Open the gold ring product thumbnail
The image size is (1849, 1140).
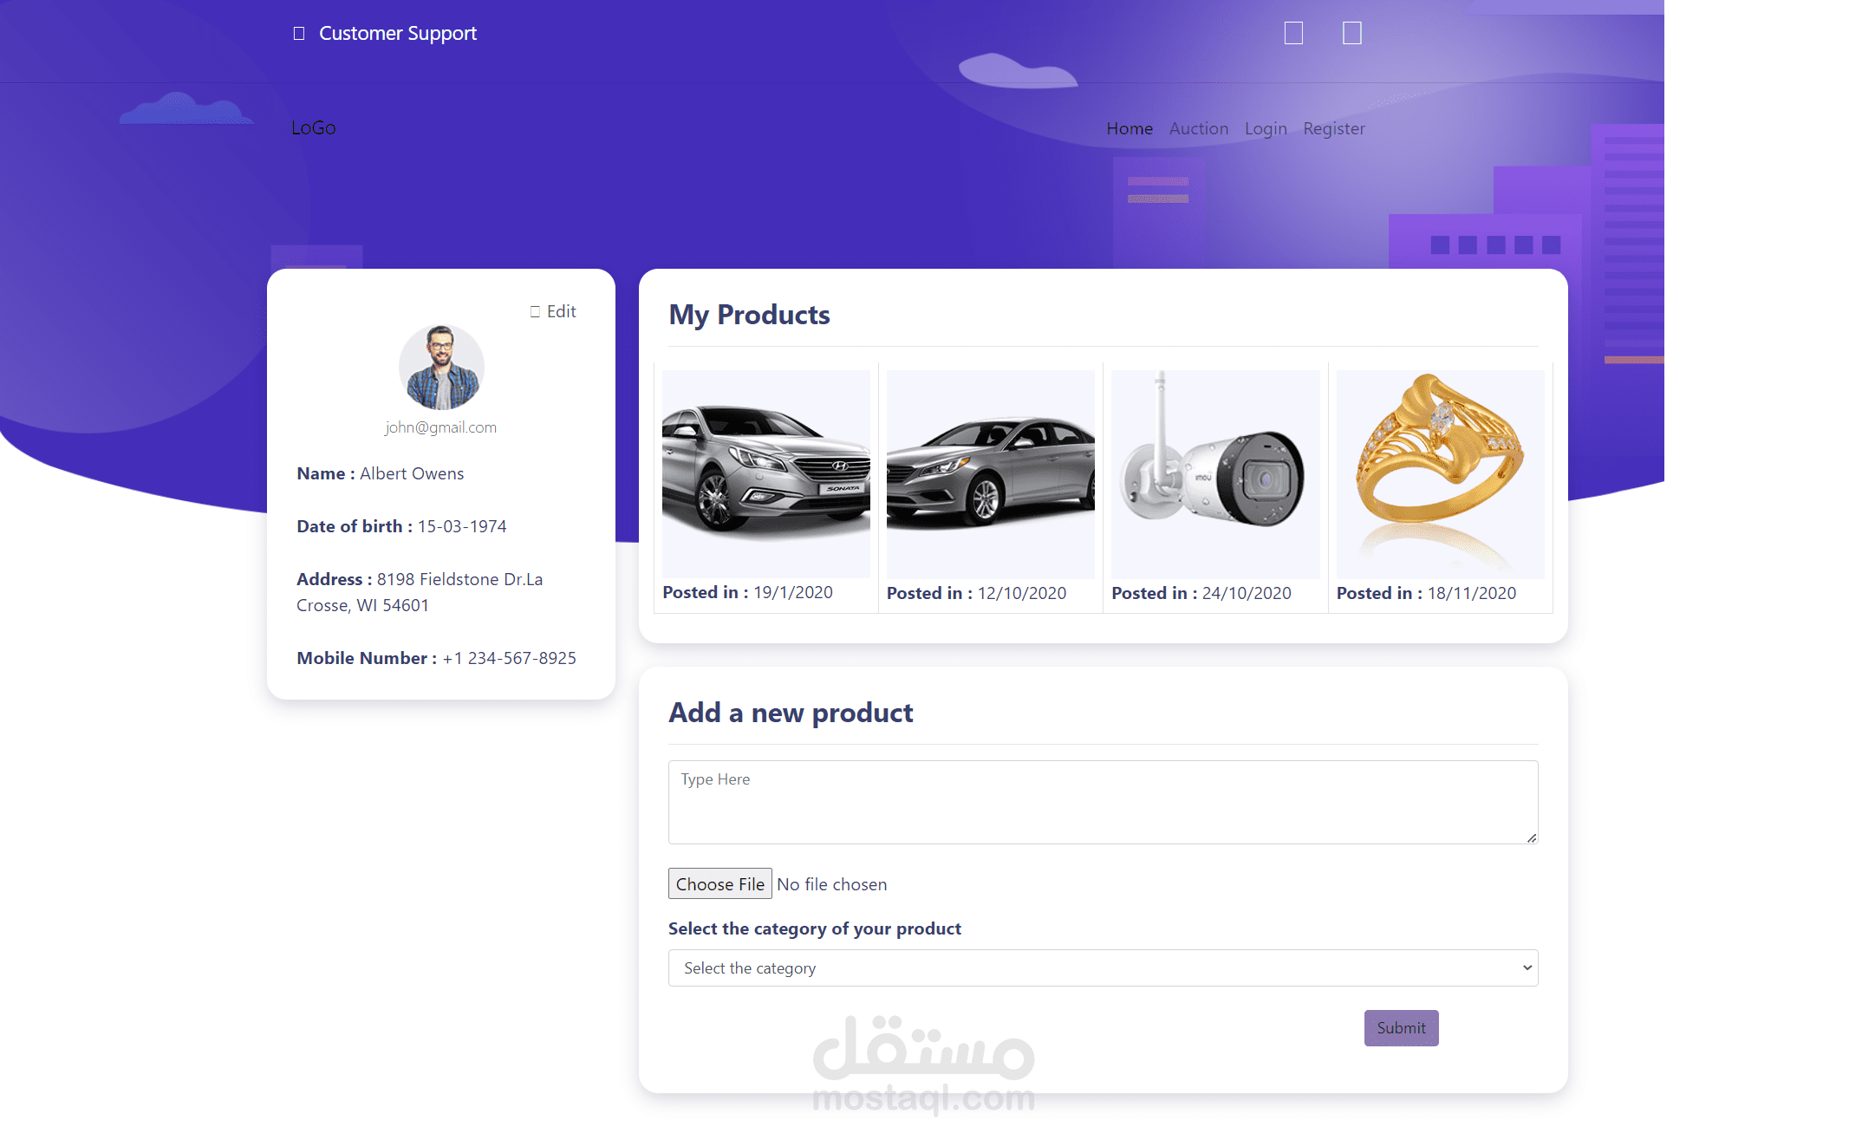(1440, 474)
